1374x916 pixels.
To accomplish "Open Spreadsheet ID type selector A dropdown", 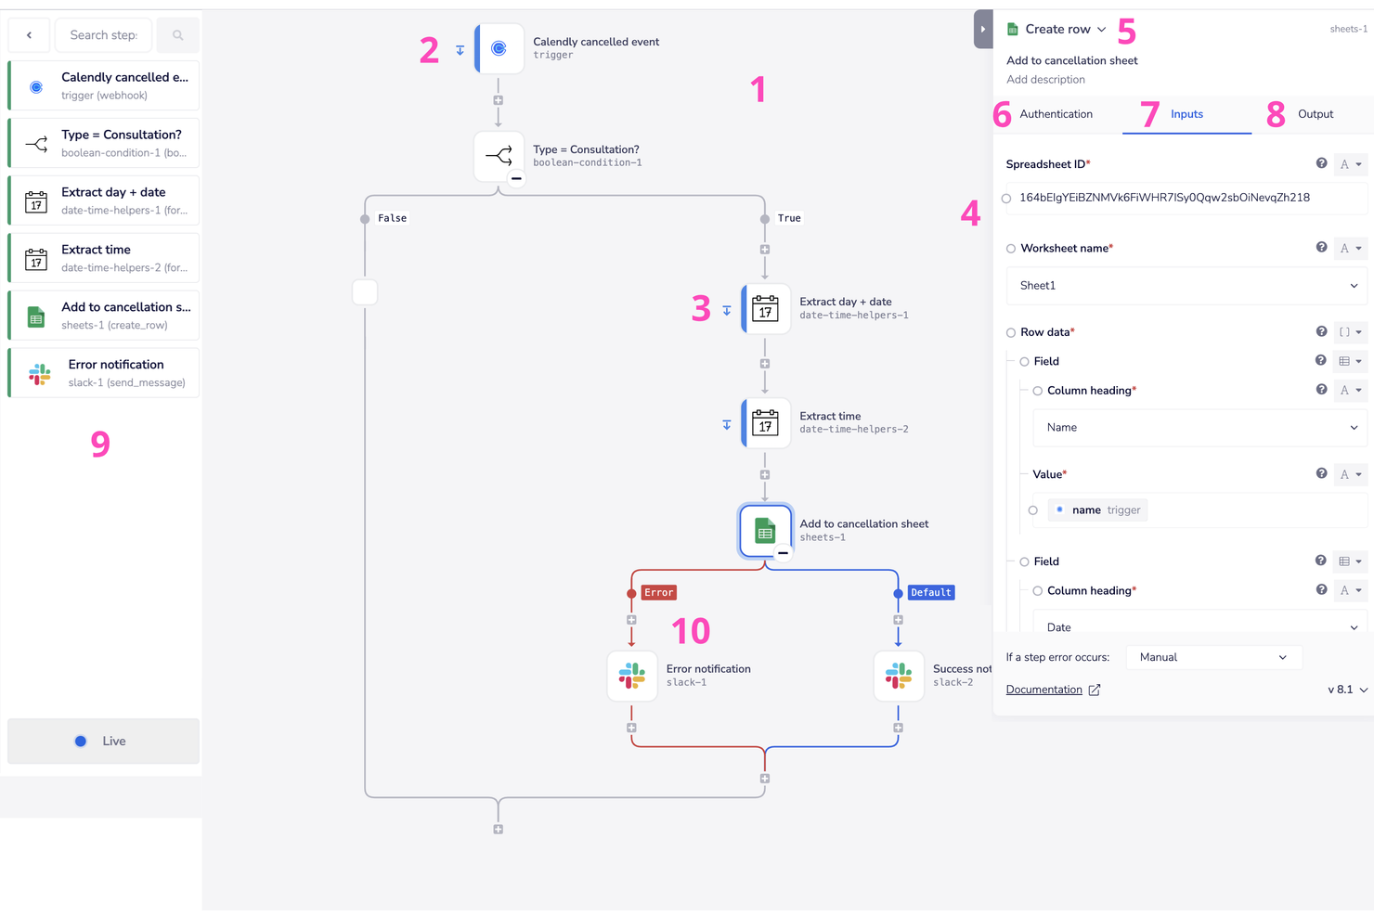I will 1351,164.
